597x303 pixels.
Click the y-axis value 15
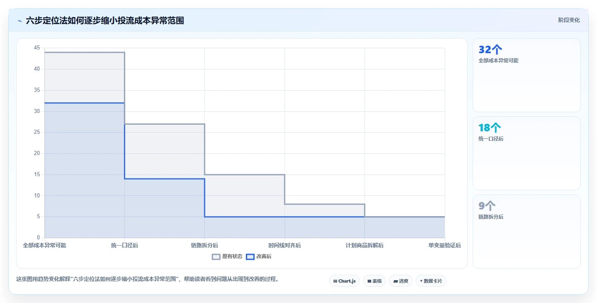coord(37,175)
